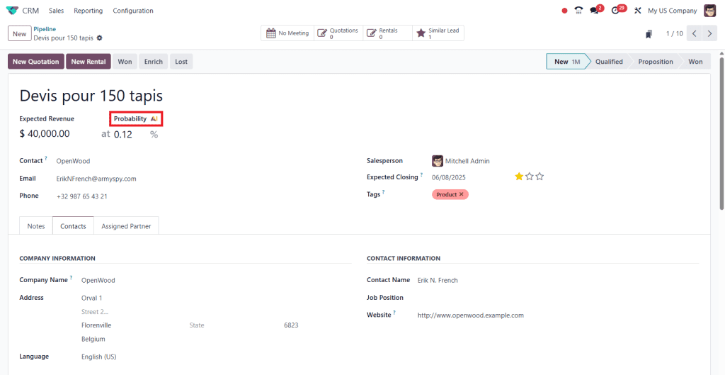Click the New Quotation button

coord(36,62)
